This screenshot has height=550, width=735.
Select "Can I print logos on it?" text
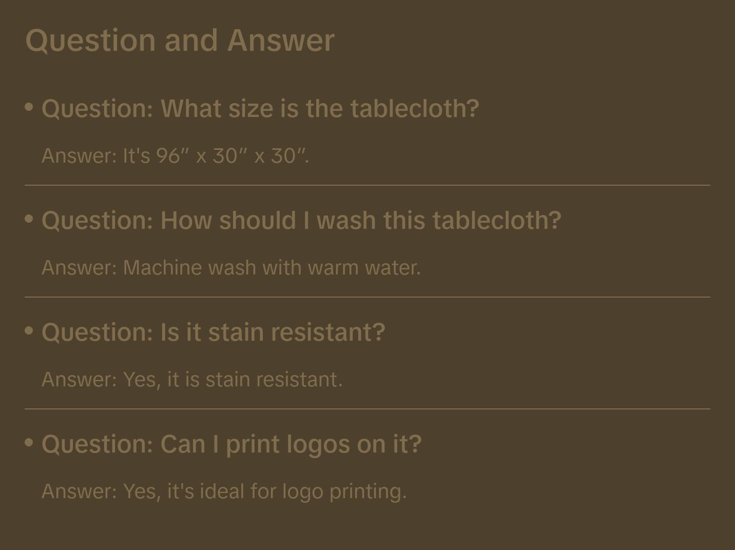pyautogui.click(x=291, y=444)
